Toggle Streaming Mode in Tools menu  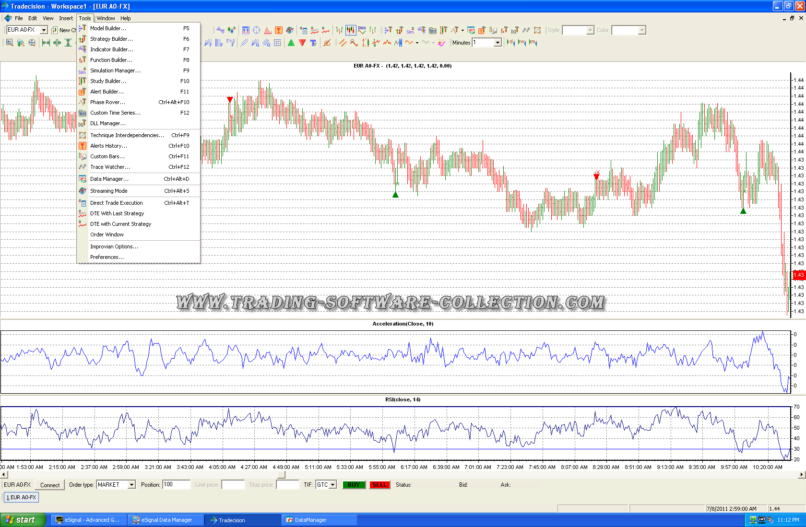tap(109, 191)
